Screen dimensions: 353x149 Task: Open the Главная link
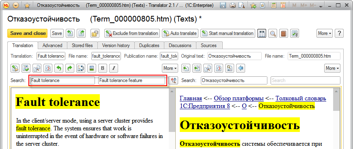(191, 98)
